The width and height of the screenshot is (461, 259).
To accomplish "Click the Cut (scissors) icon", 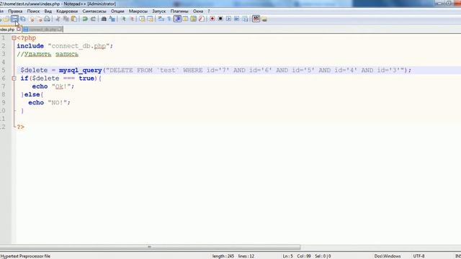I will click(x=58, y=19).
